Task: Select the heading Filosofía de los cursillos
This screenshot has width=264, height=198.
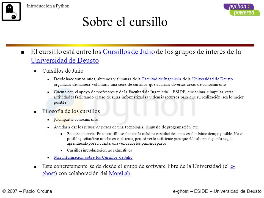Action: pyautogui.click(x=71, y=111)
